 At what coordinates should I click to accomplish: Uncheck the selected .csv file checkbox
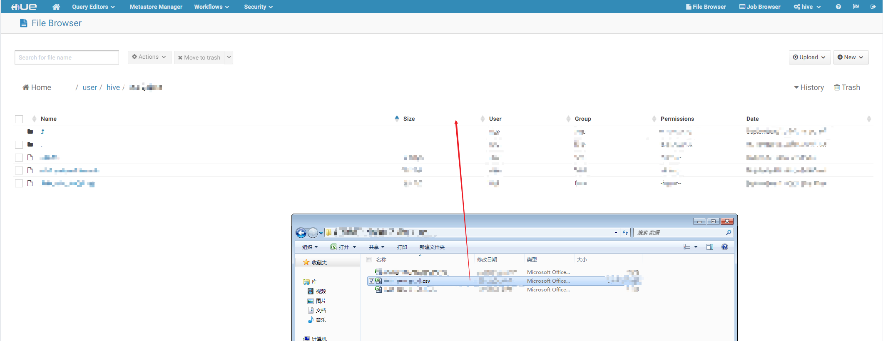coord(371,281)
